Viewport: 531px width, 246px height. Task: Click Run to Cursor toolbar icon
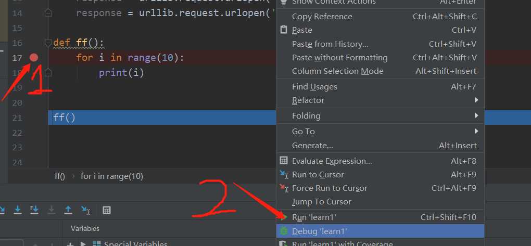coord(85,210)
